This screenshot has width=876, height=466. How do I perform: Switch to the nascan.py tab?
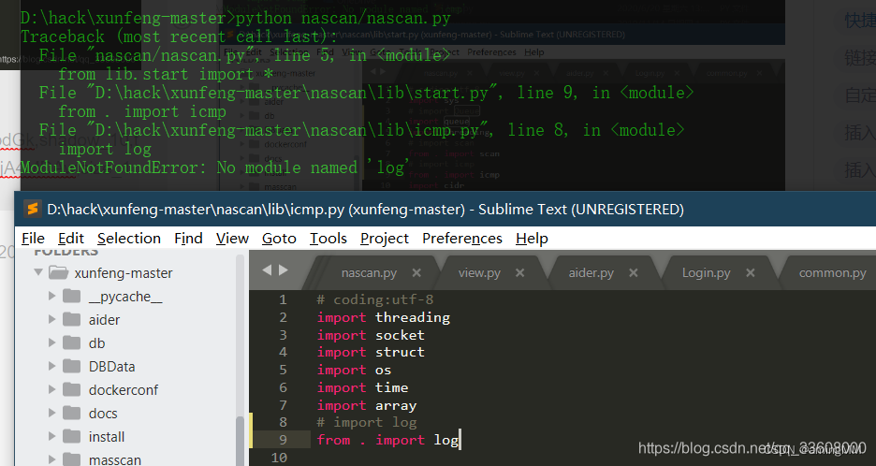tap(369, 272)
